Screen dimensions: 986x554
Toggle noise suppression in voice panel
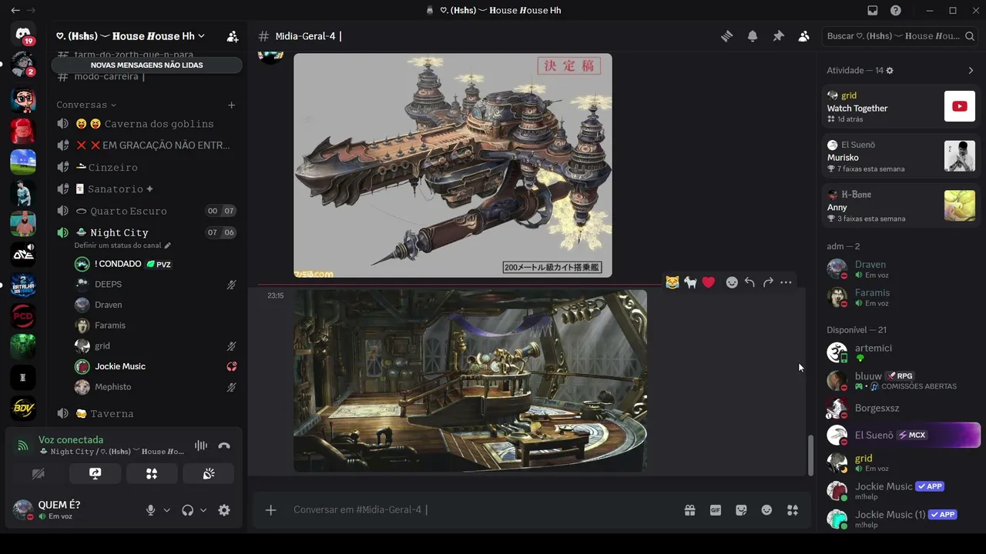pos(201,446)
